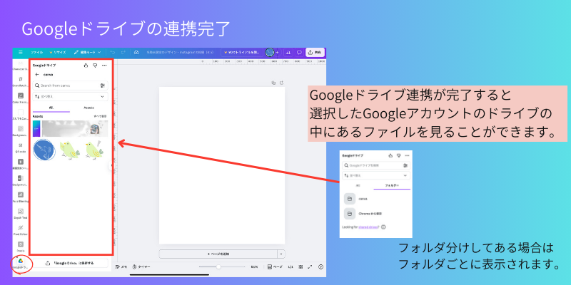Open the grid view icon in the bottom bar
This screenshot has height=285, width=571.
pos(300,266)
